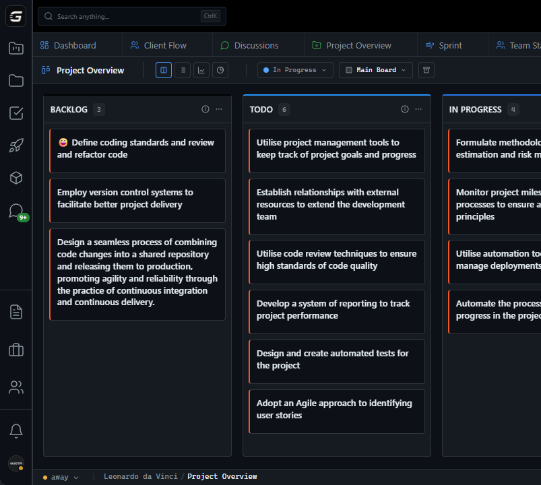Switch to the clock timeline view
Viewport: 541px width, 485px height.
[220, 69]
